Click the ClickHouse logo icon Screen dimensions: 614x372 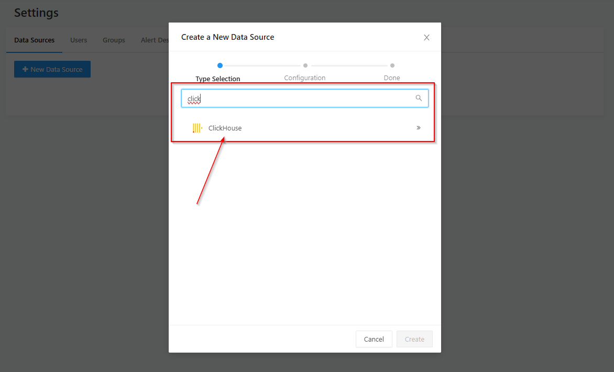(x=198, y=128)
